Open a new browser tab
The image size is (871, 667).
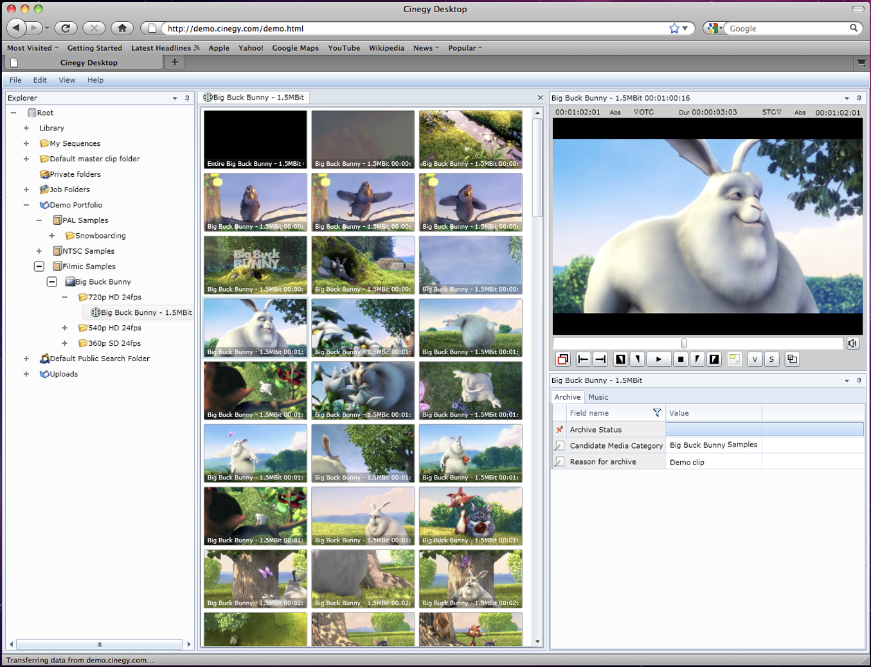174,62
